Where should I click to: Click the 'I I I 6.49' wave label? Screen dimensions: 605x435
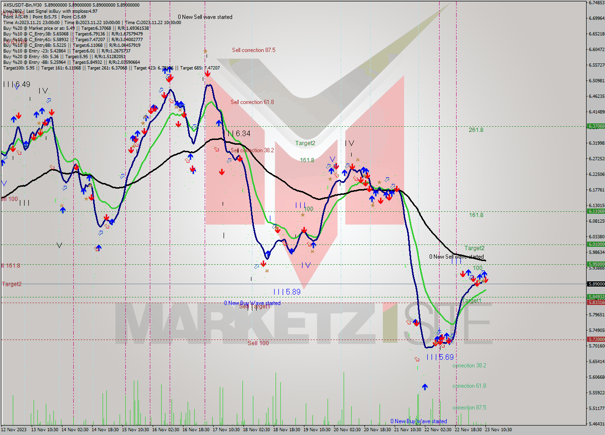pos(17,85)
